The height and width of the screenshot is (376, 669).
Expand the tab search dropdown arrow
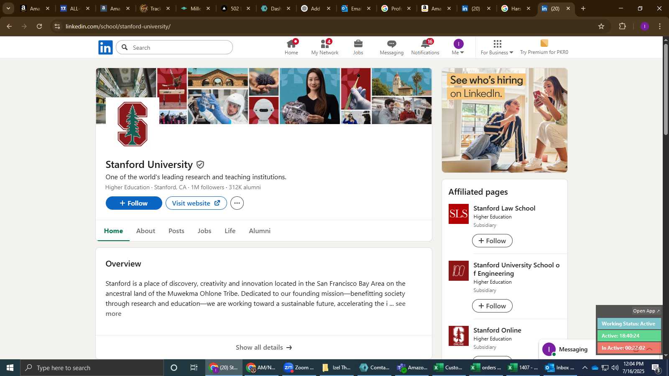[x=8, y=8]
